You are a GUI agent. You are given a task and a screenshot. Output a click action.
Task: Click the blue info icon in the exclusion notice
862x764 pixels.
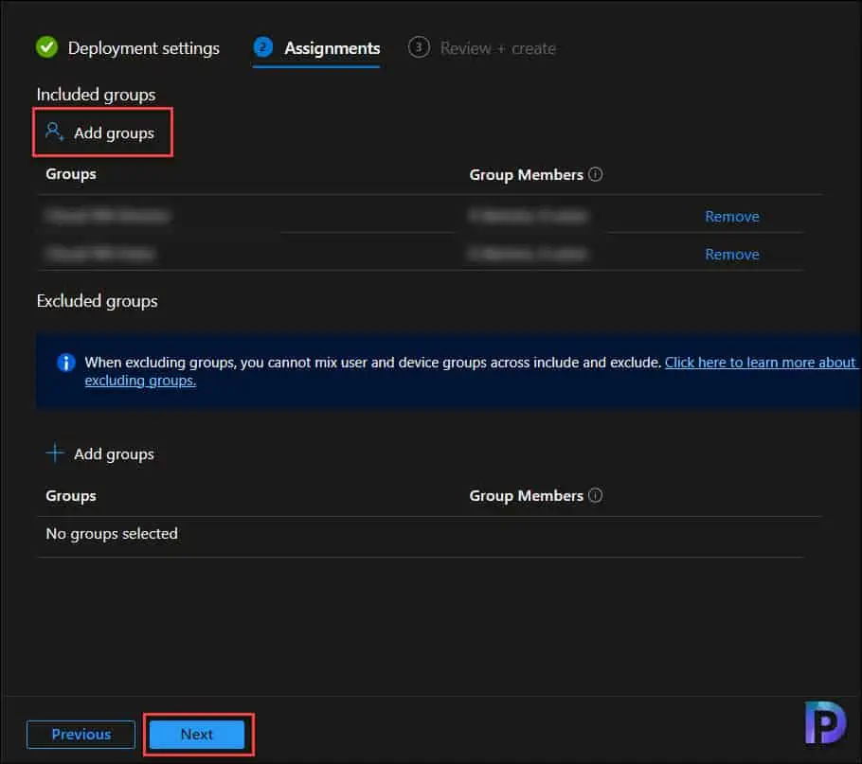pos(66,363)
